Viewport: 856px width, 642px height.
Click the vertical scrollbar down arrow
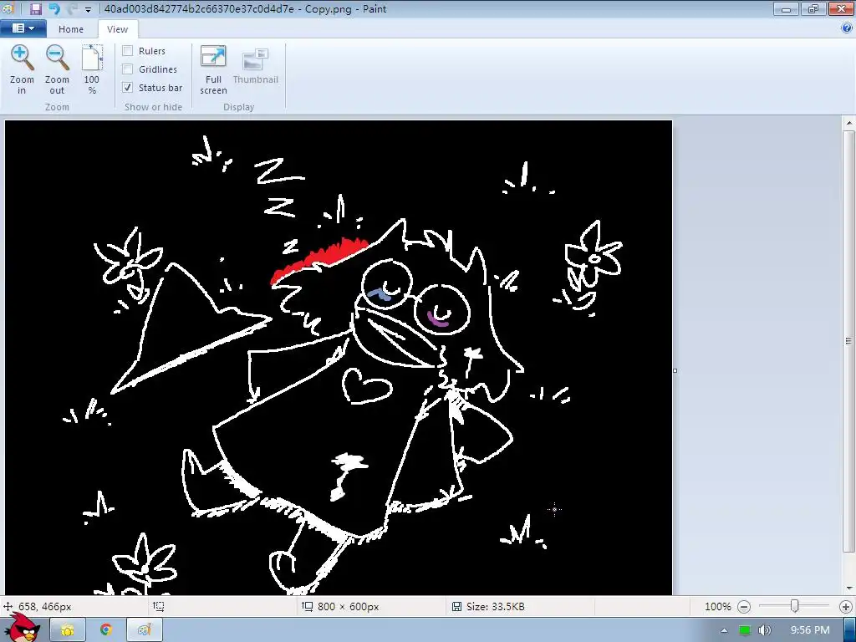pyautogui.click(x=849, y=588)
